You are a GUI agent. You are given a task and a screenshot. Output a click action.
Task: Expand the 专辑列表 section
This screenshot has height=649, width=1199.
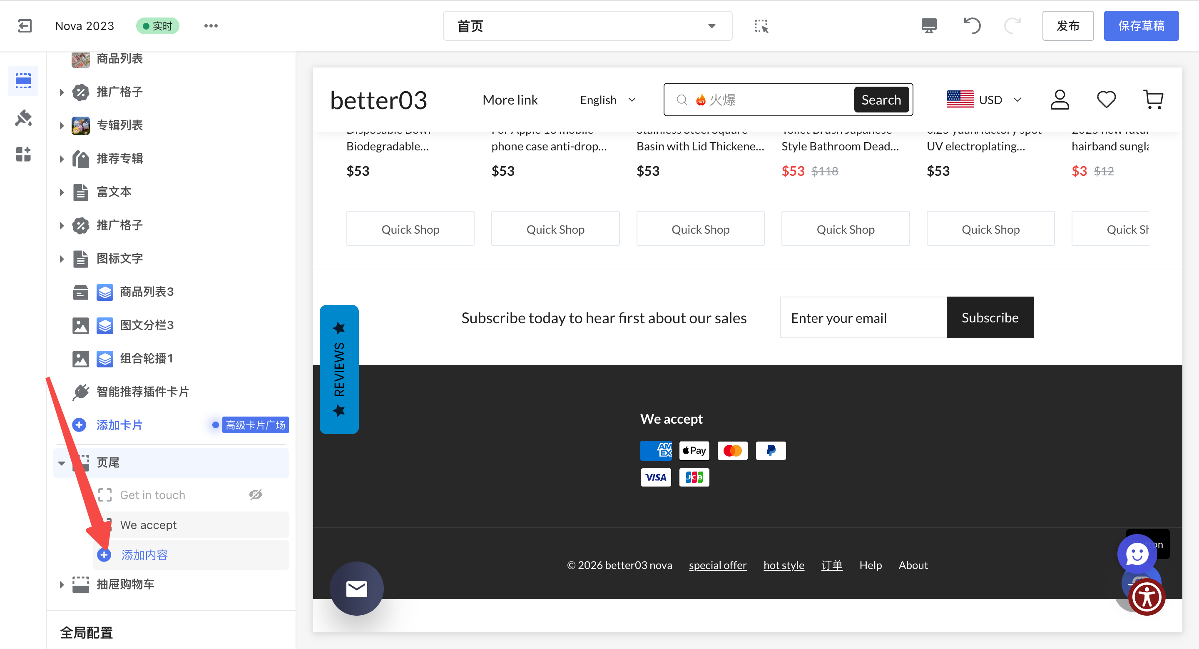tap(62, 125)
